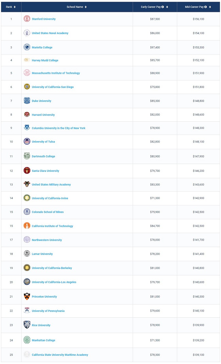Image resolution: width=221 pixels, height=364 pixels.
Task: Click the Duke University shield logo
Action: [x=27, y=101]
